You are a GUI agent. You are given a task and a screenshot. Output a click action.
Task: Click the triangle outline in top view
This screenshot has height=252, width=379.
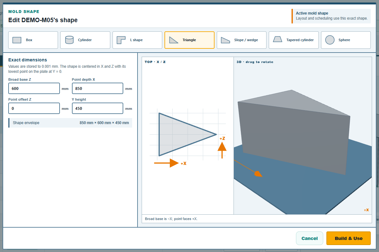pos(188,135)
